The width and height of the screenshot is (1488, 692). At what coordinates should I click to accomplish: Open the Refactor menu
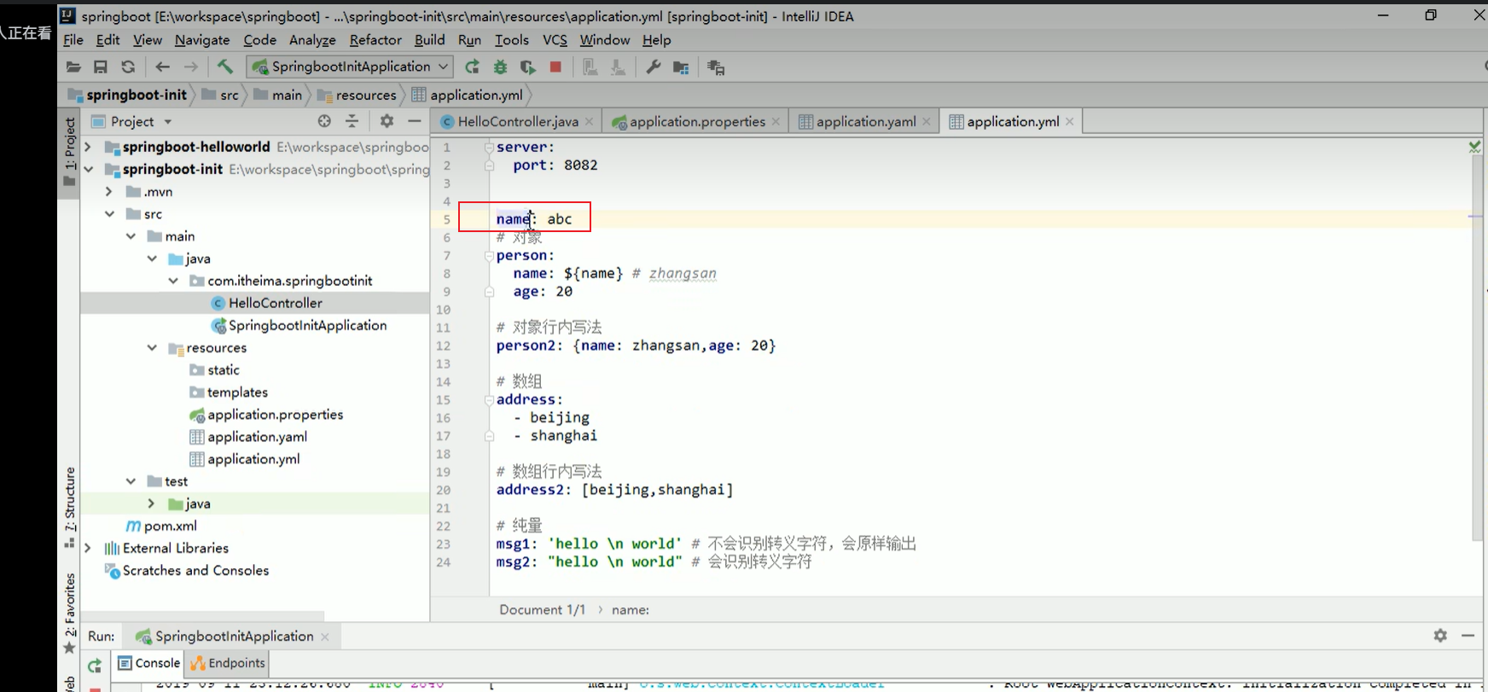pos(375,39)
